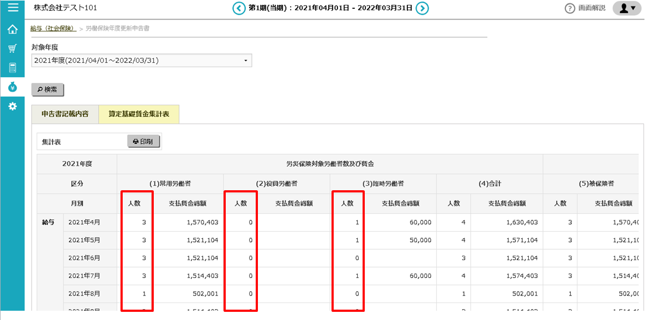This screenshot has height=320, width=651.
Task: Advance to next fiscal period arrow
Action: coord(422,8)
